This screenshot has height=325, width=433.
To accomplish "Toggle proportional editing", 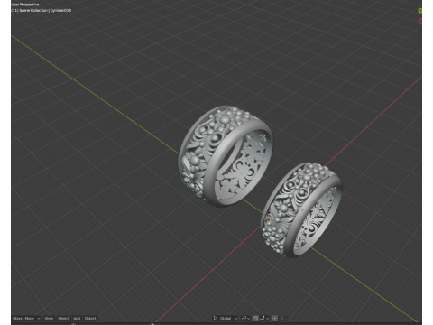I will point(275,318).
